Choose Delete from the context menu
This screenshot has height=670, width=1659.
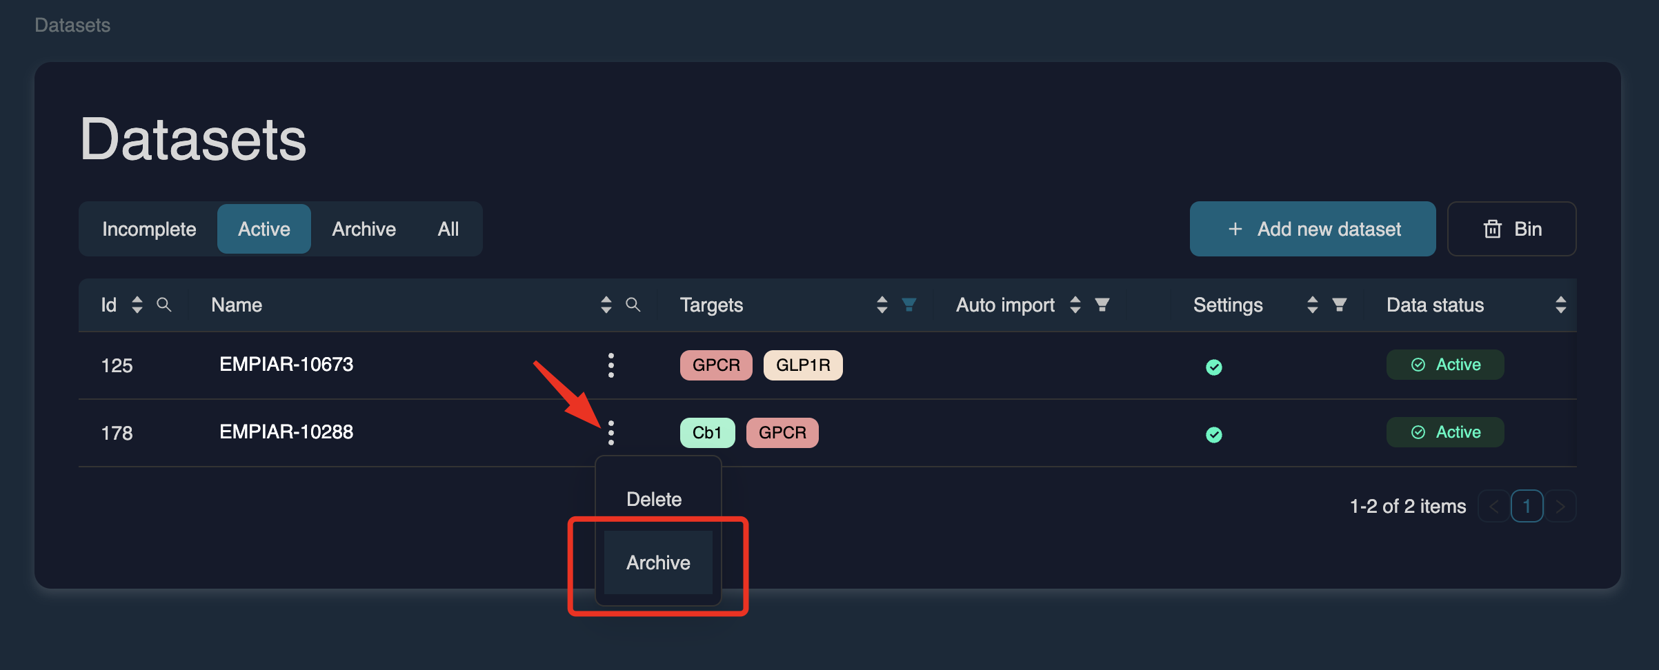tap(654, 499)
